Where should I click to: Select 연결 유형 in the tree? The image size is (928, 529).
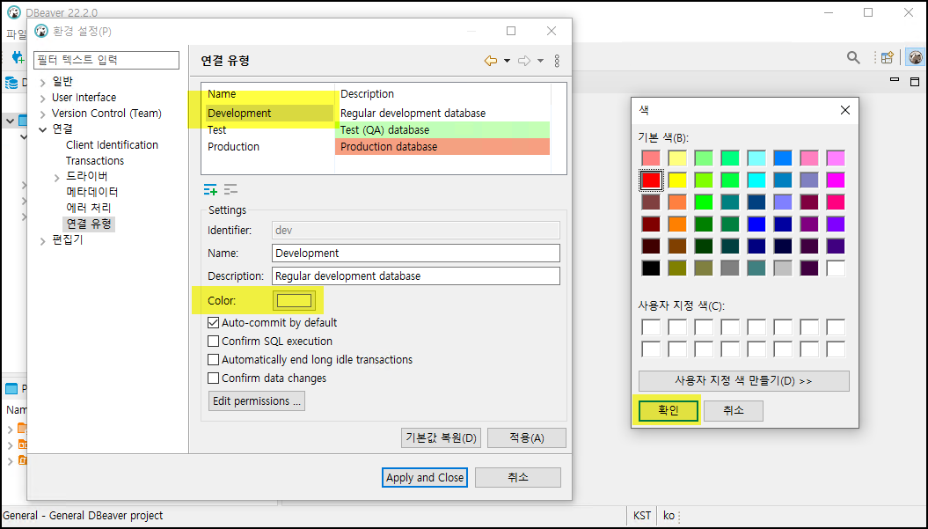pyautogui.click(x=88, y=224)
